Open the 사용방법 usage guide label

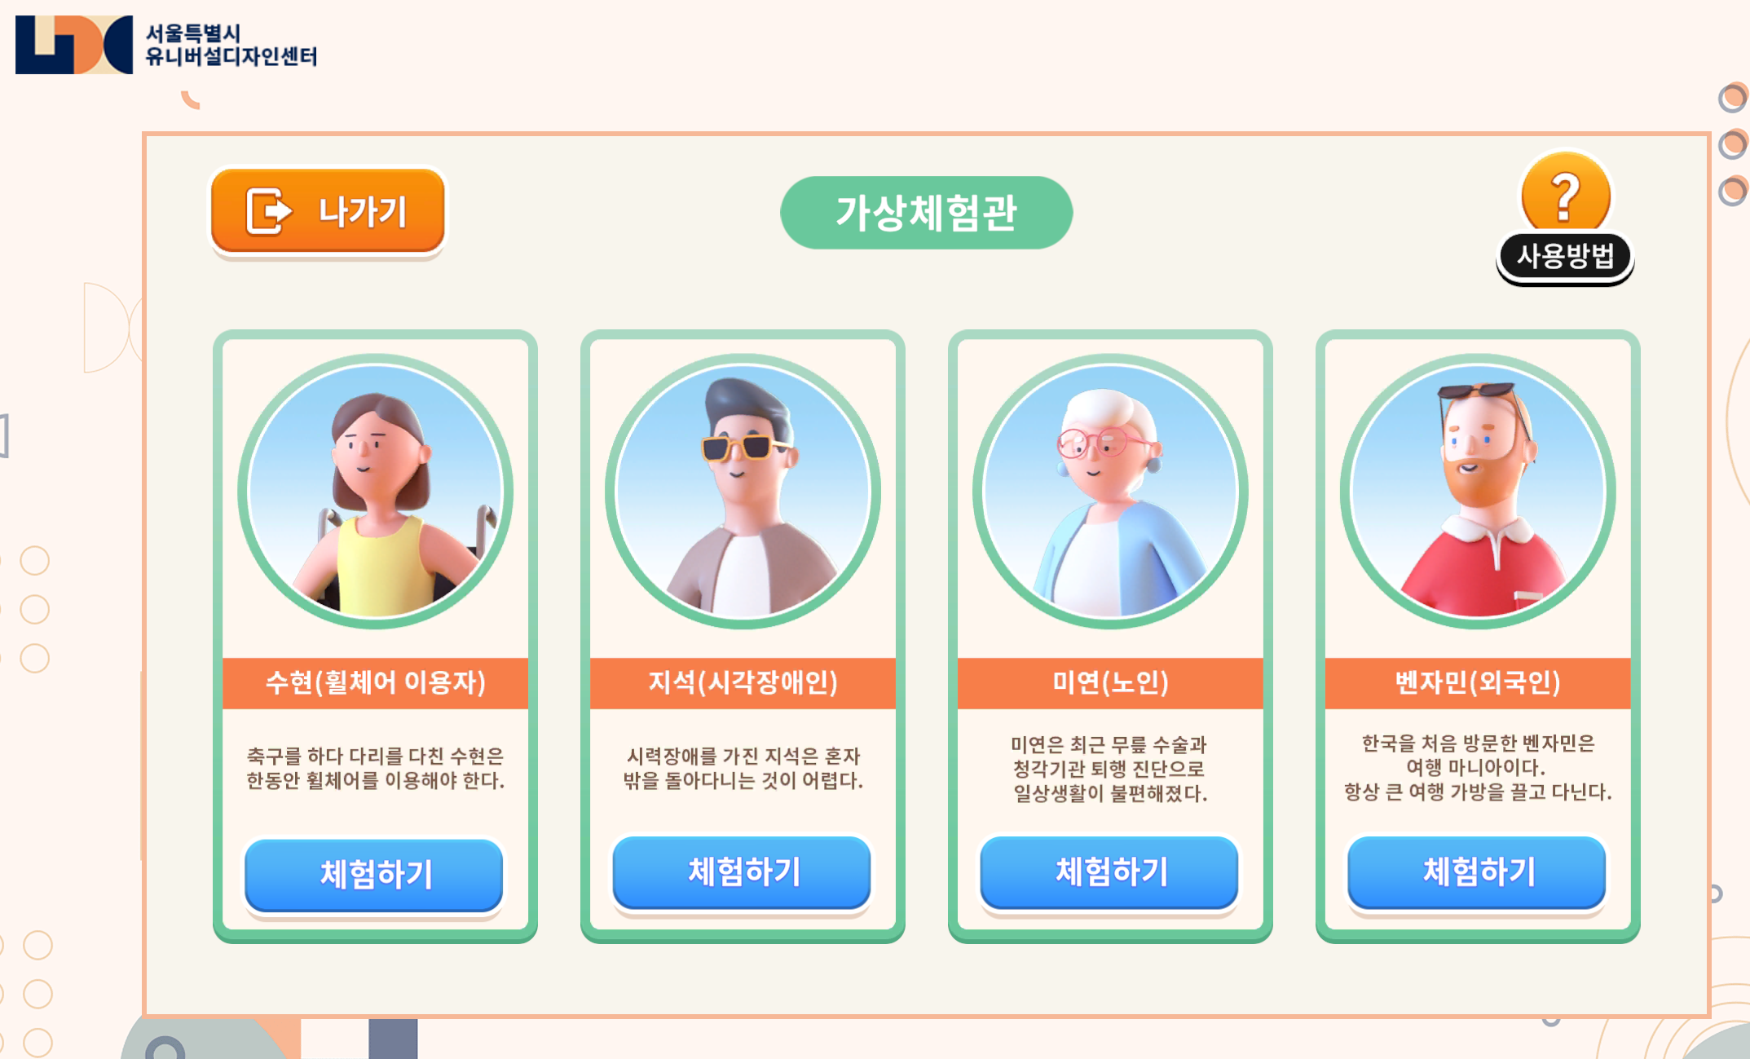pos(1565,257)
